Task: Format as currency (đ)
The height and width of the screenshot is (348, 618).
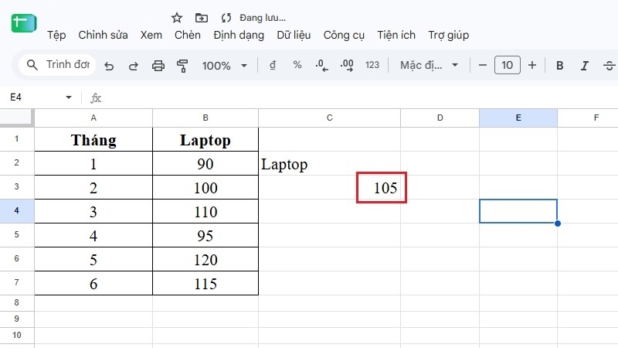Action: point(273,65)
